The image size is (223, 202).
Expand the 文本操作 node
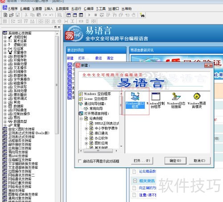click(x=5, y=68)
